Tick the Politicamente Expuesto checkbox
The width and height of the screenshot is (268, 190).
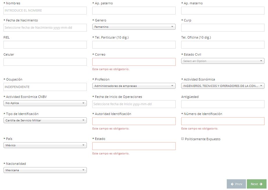(183, 139)
